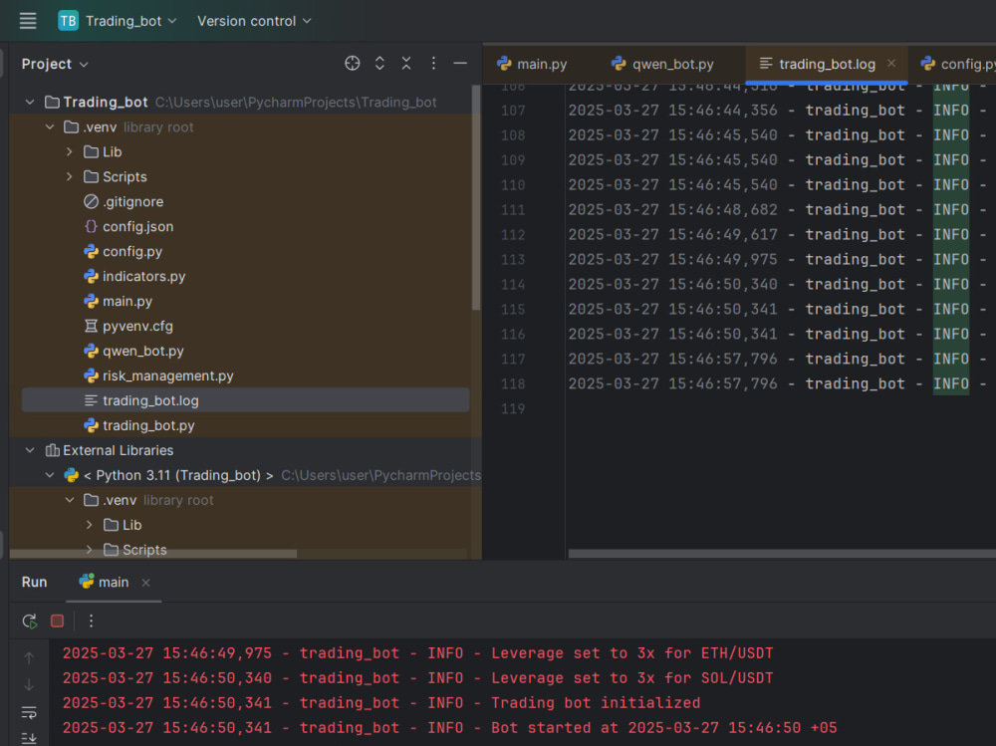Collapse the External Libraries node
The image size is (996, 746).
(30, 450)
